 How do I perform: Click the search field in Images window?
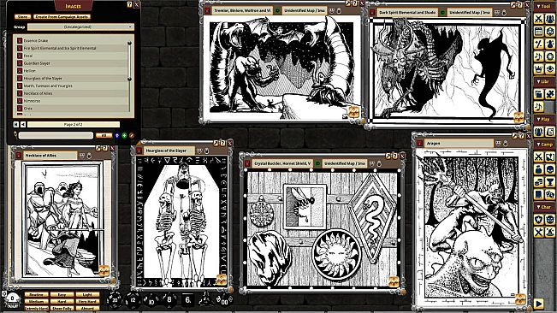[x=56, y=135]
